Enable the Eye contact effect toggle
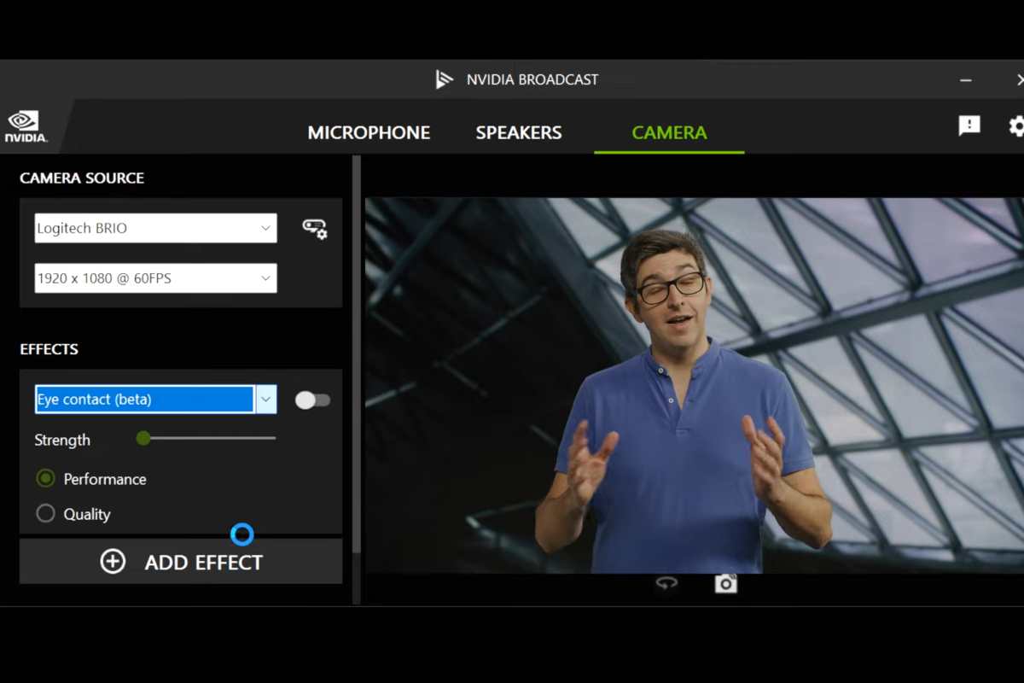This screenshot has width=1024, height=683. 312,400
